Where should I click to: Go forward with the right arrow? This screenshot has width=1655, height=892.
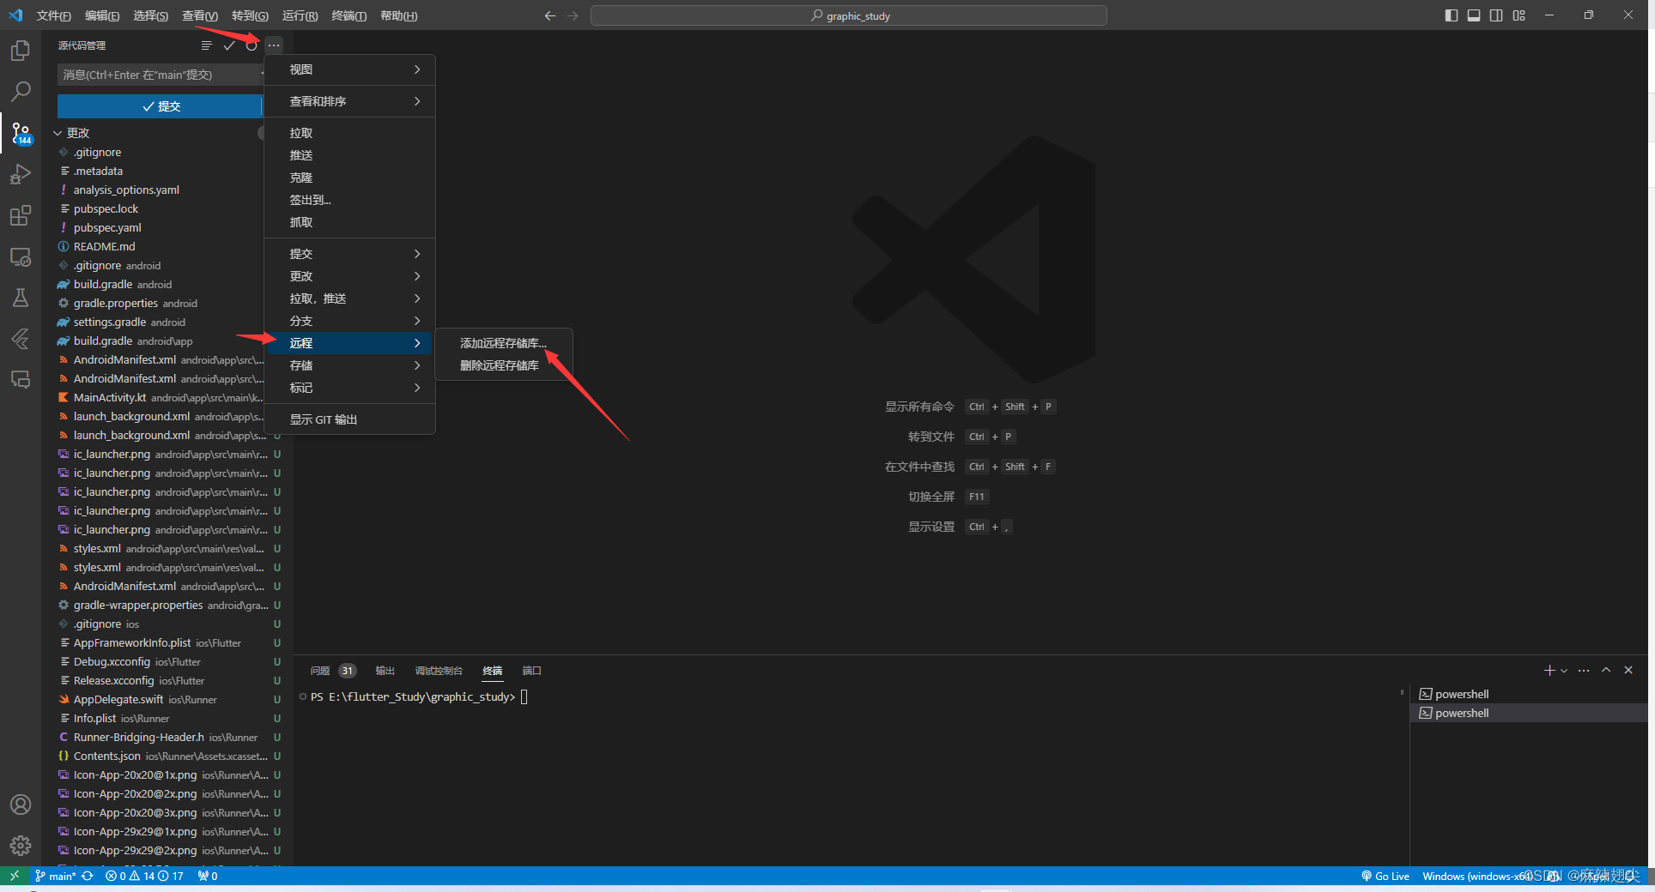(573, 15)
